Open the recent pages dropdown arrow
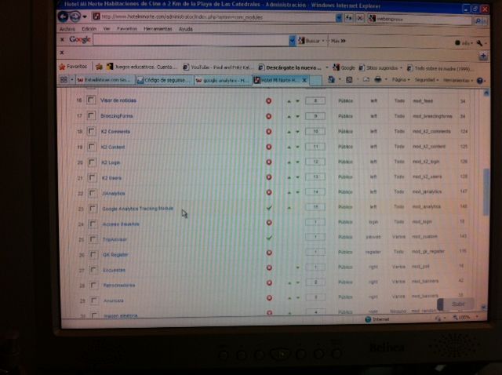The width and height of the screenshot is (502, 375). (x=85, y=16)
